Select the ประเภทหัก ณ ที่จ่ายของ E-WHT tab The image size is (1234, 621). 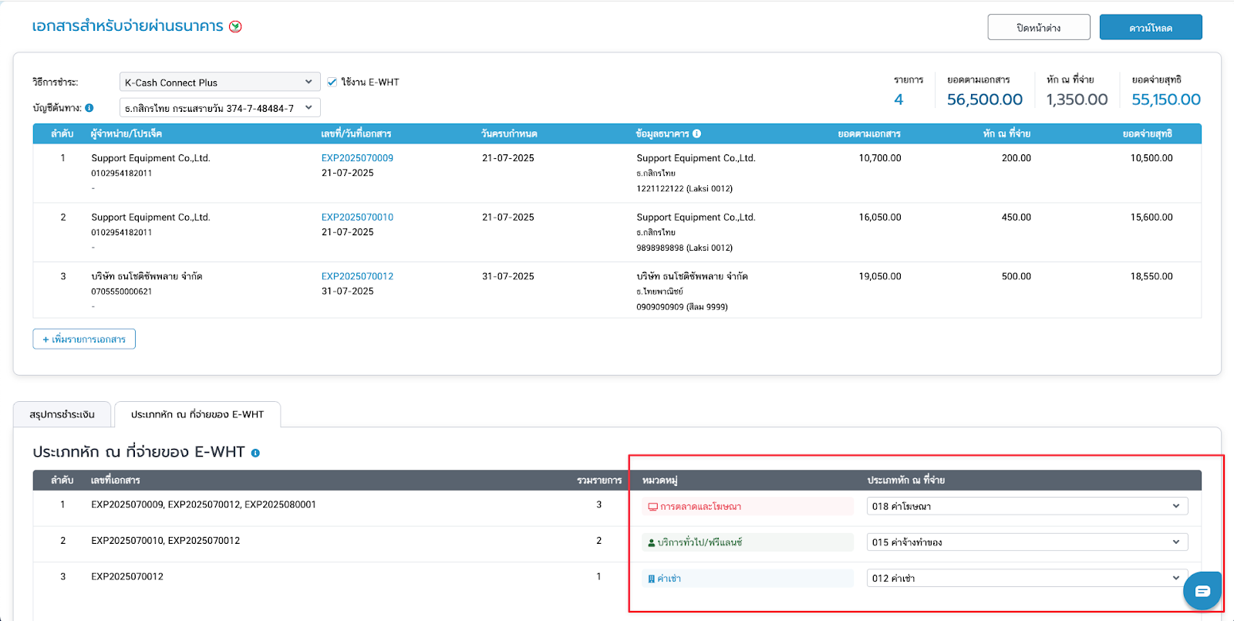coord(197,414)
